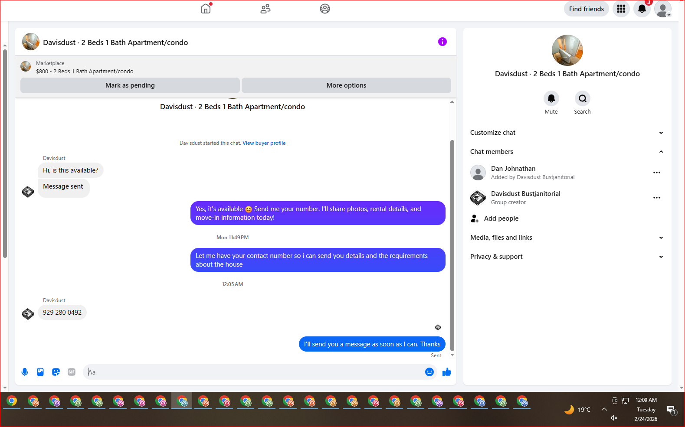Open the Friends page icon
The height and width of the screenshot is (427, 685).
click(265, 9)
